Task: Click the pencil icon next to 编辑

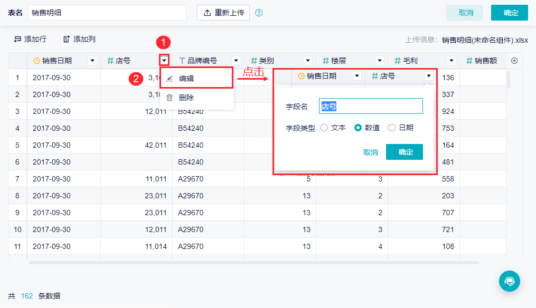Action: pyautogui.click(x=170, y=79)
